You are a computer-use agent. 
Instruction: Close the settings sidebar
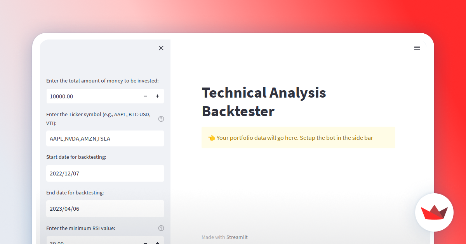(161, 48)
